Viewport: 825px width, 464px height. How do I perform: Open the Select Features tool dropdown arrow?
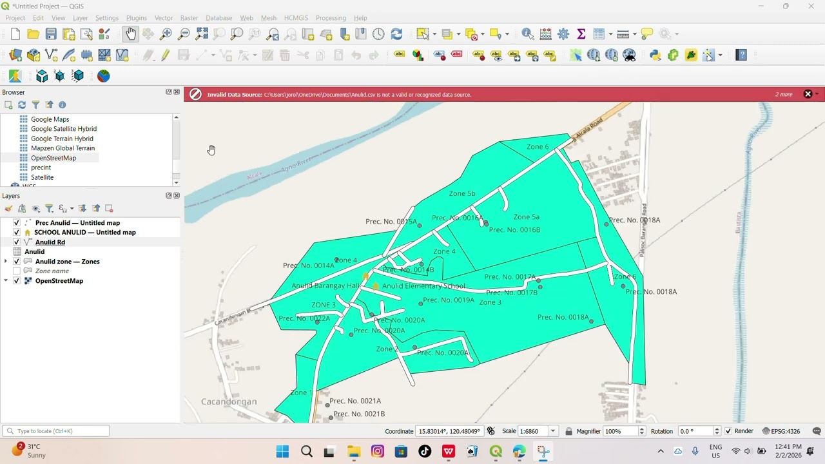pyautogui.click(x=434, y=34)
